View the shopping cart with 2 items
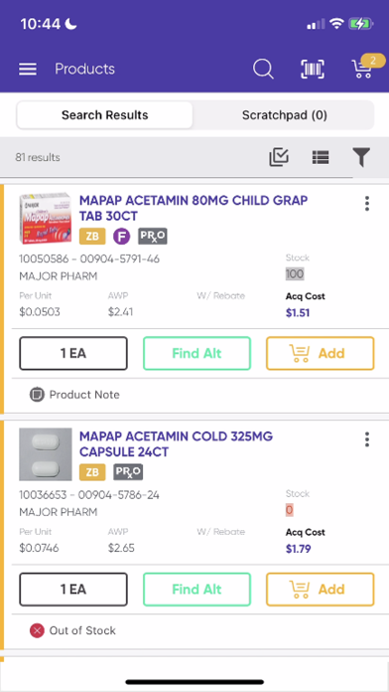 (x=363, y=67)
